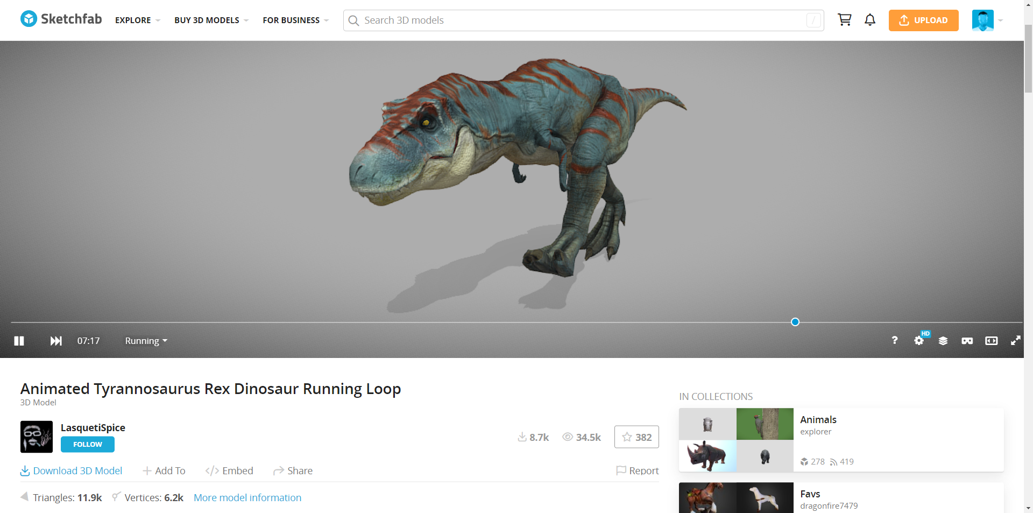Click the view count 34.5k
The height and width of the screenshot is (513, 1033).
point(582,437)
